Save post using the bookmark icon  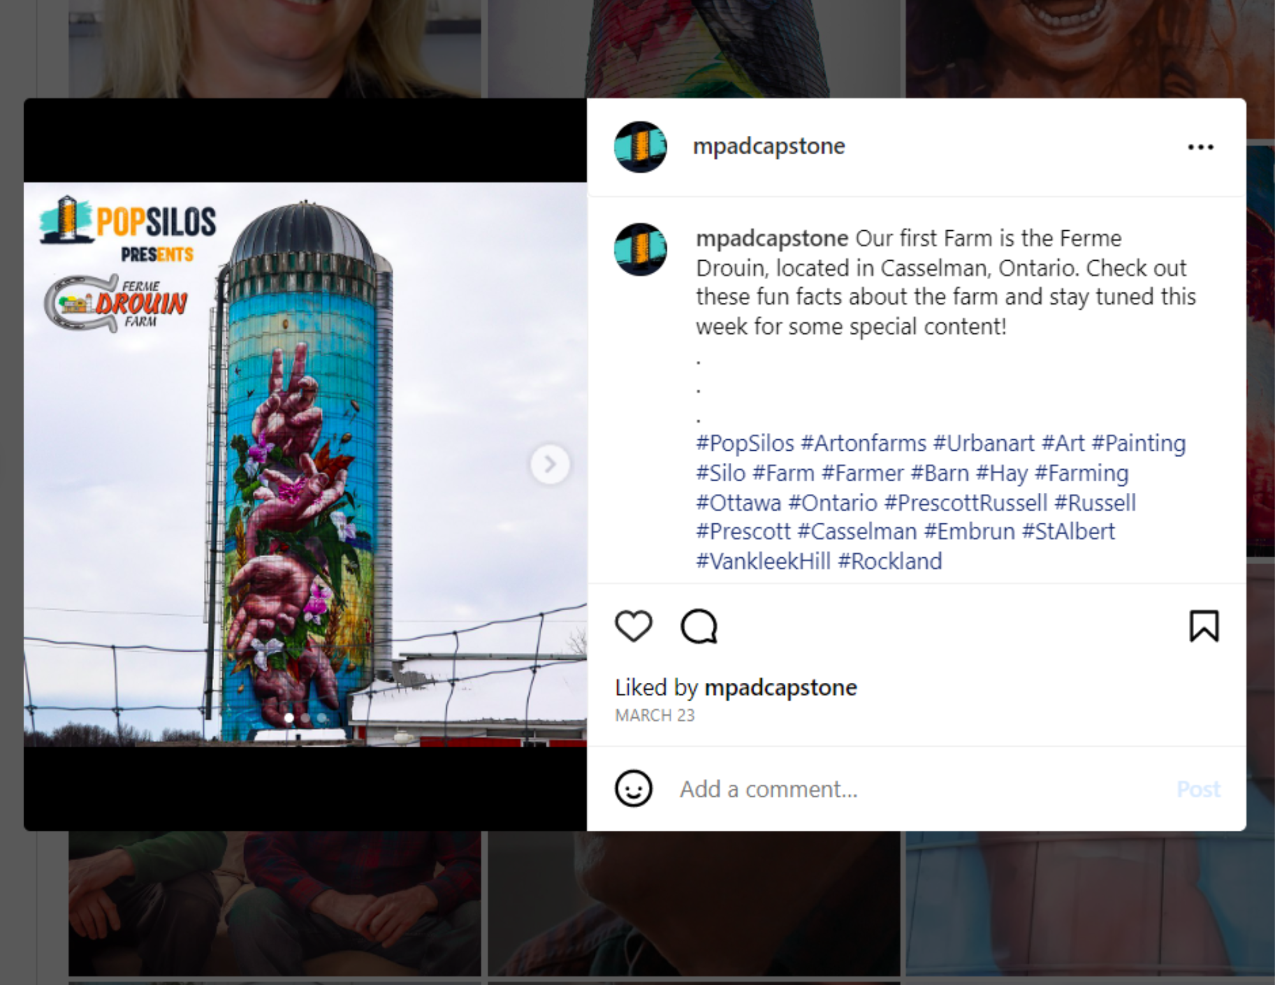(x=1204, y=626)
